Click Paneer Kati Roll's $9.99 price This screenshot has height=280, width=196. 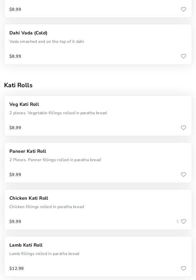(x=15, y=175)
